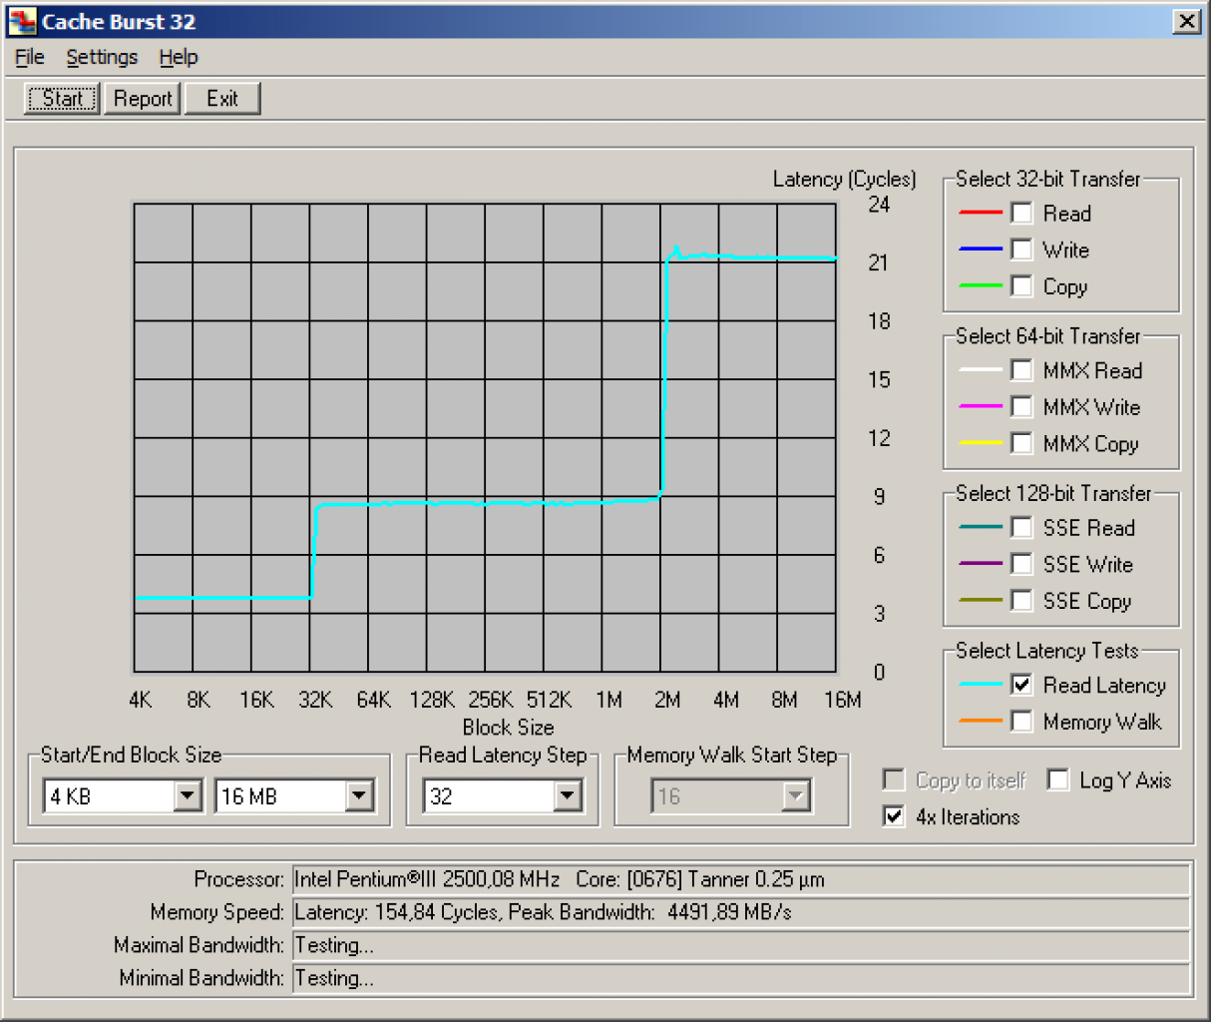This screenshot has height=1022, width=1211.
Task: Click the Start button
Action: coord(62,98)
